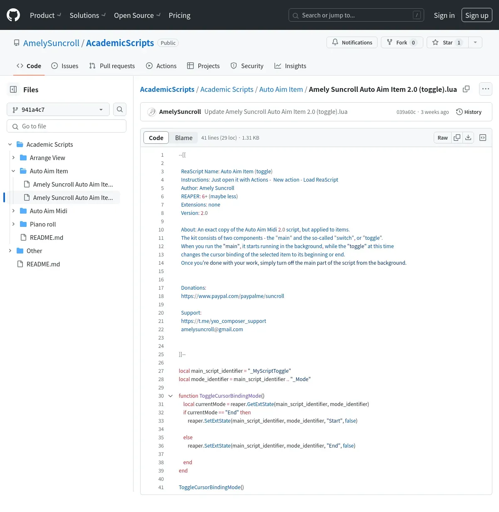Focus the Go to file field

click(x=67, y=126)
